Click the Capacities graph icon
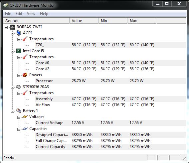Viewport: 189px width, 163px height. coord(25,129)
